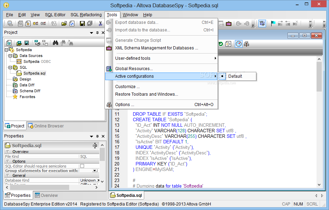Image resolution: width=329 pixels, height=210 pixels.
Task: Close the Project panel with X
Action: pyautogui.click(x=103, y=33)
